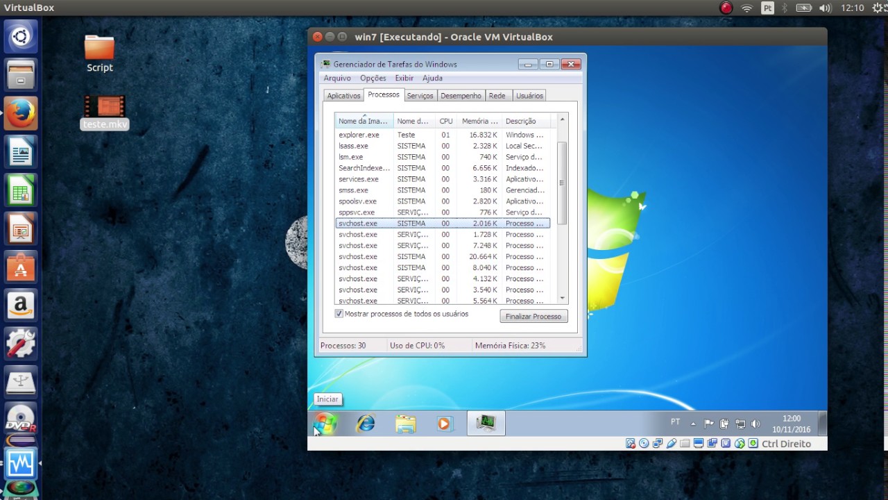
Task: Sort processes by CPU column header
Action: click(x=446, y=121)
